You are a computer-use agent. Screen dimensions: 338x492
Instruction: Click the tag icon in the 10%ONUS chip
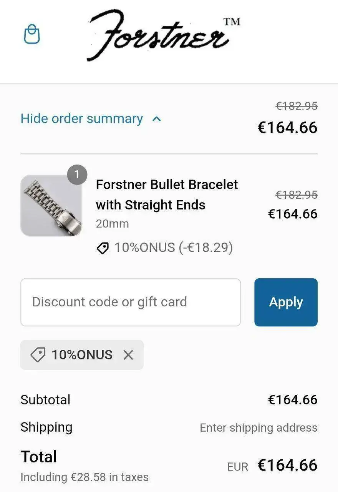38,355
